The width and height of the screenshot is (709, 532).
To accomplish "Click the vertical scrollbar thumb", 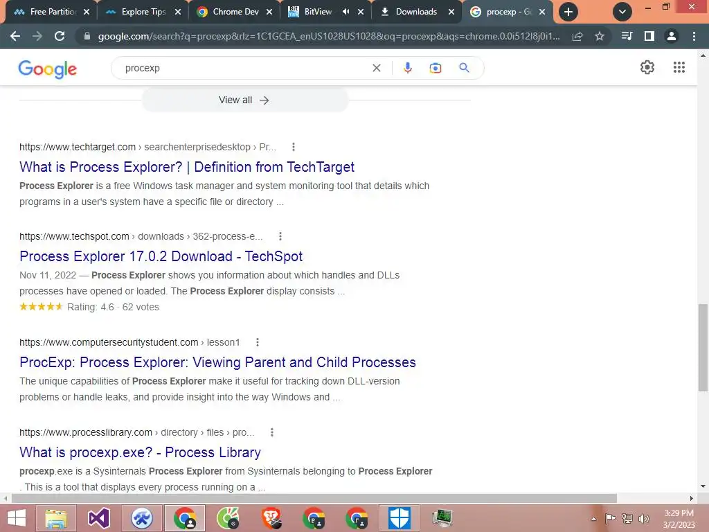I will 703,348.
